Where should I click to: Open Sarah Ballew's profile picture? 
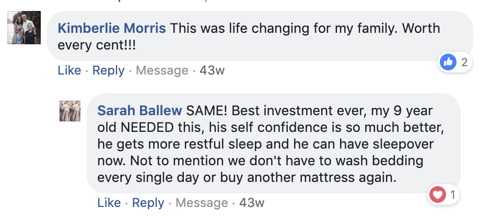click(69, 111)
